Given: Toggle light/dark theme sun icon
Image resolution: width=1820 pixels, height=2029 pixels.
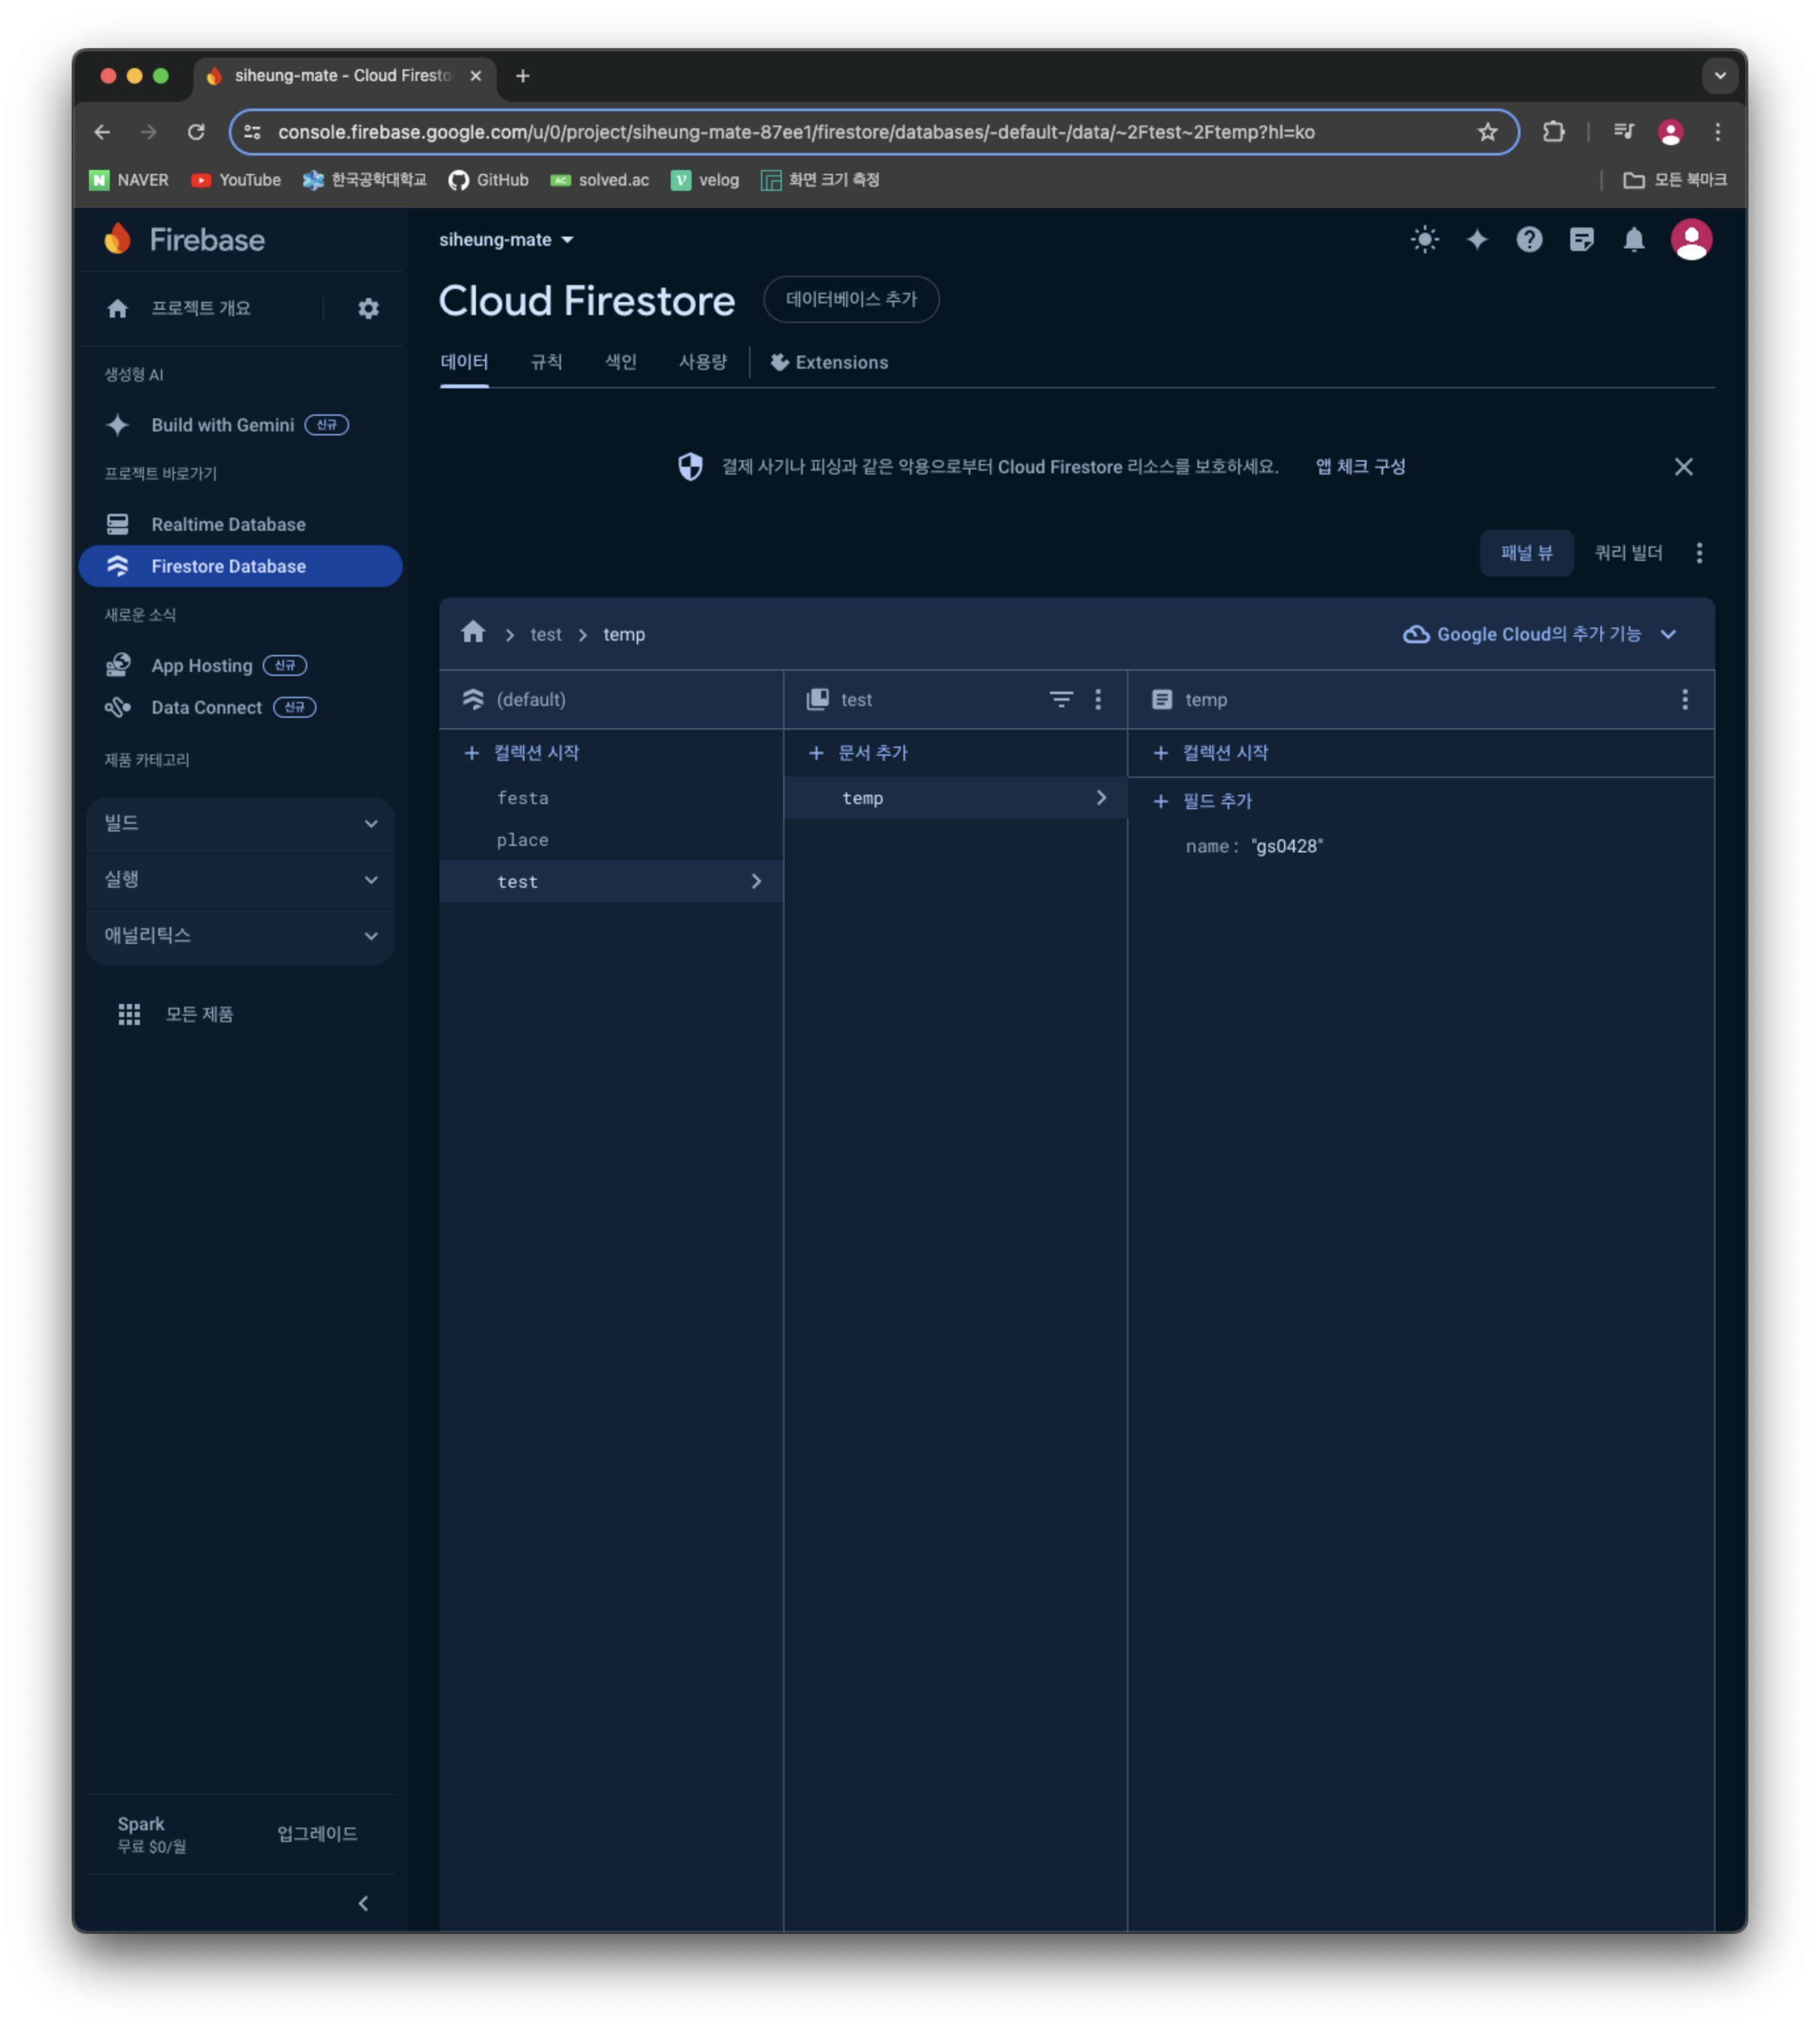Looking at the screenshot, I should 1424,239.
